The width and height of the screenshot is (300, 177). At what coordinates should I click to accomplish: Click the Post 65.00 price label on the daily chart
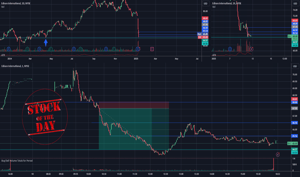click(202, 34)
